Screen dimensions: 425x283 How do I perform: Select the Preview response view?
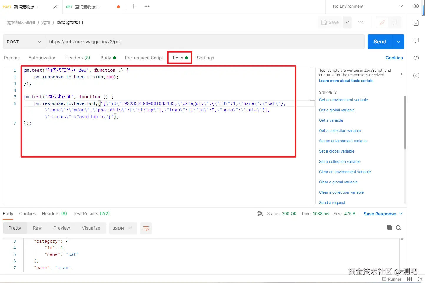point(62,228)
